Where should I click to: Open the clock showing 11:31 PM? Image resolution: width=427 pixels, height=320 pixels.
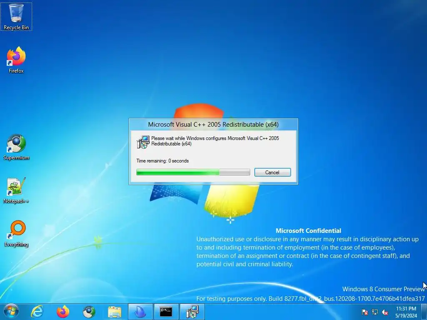pos(406,312)
